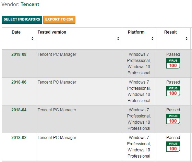Click the VIRUS 100 badge for 2018-06
The width and height of the screenshot is (192, 162).
[173, 91]
